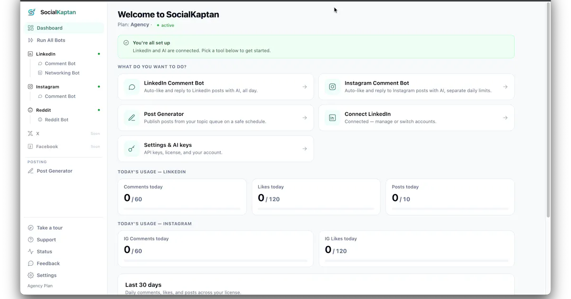This screenshot has width=571, height=299.
Task: Click the Comments today progress bar
Action: click(182, 208)
